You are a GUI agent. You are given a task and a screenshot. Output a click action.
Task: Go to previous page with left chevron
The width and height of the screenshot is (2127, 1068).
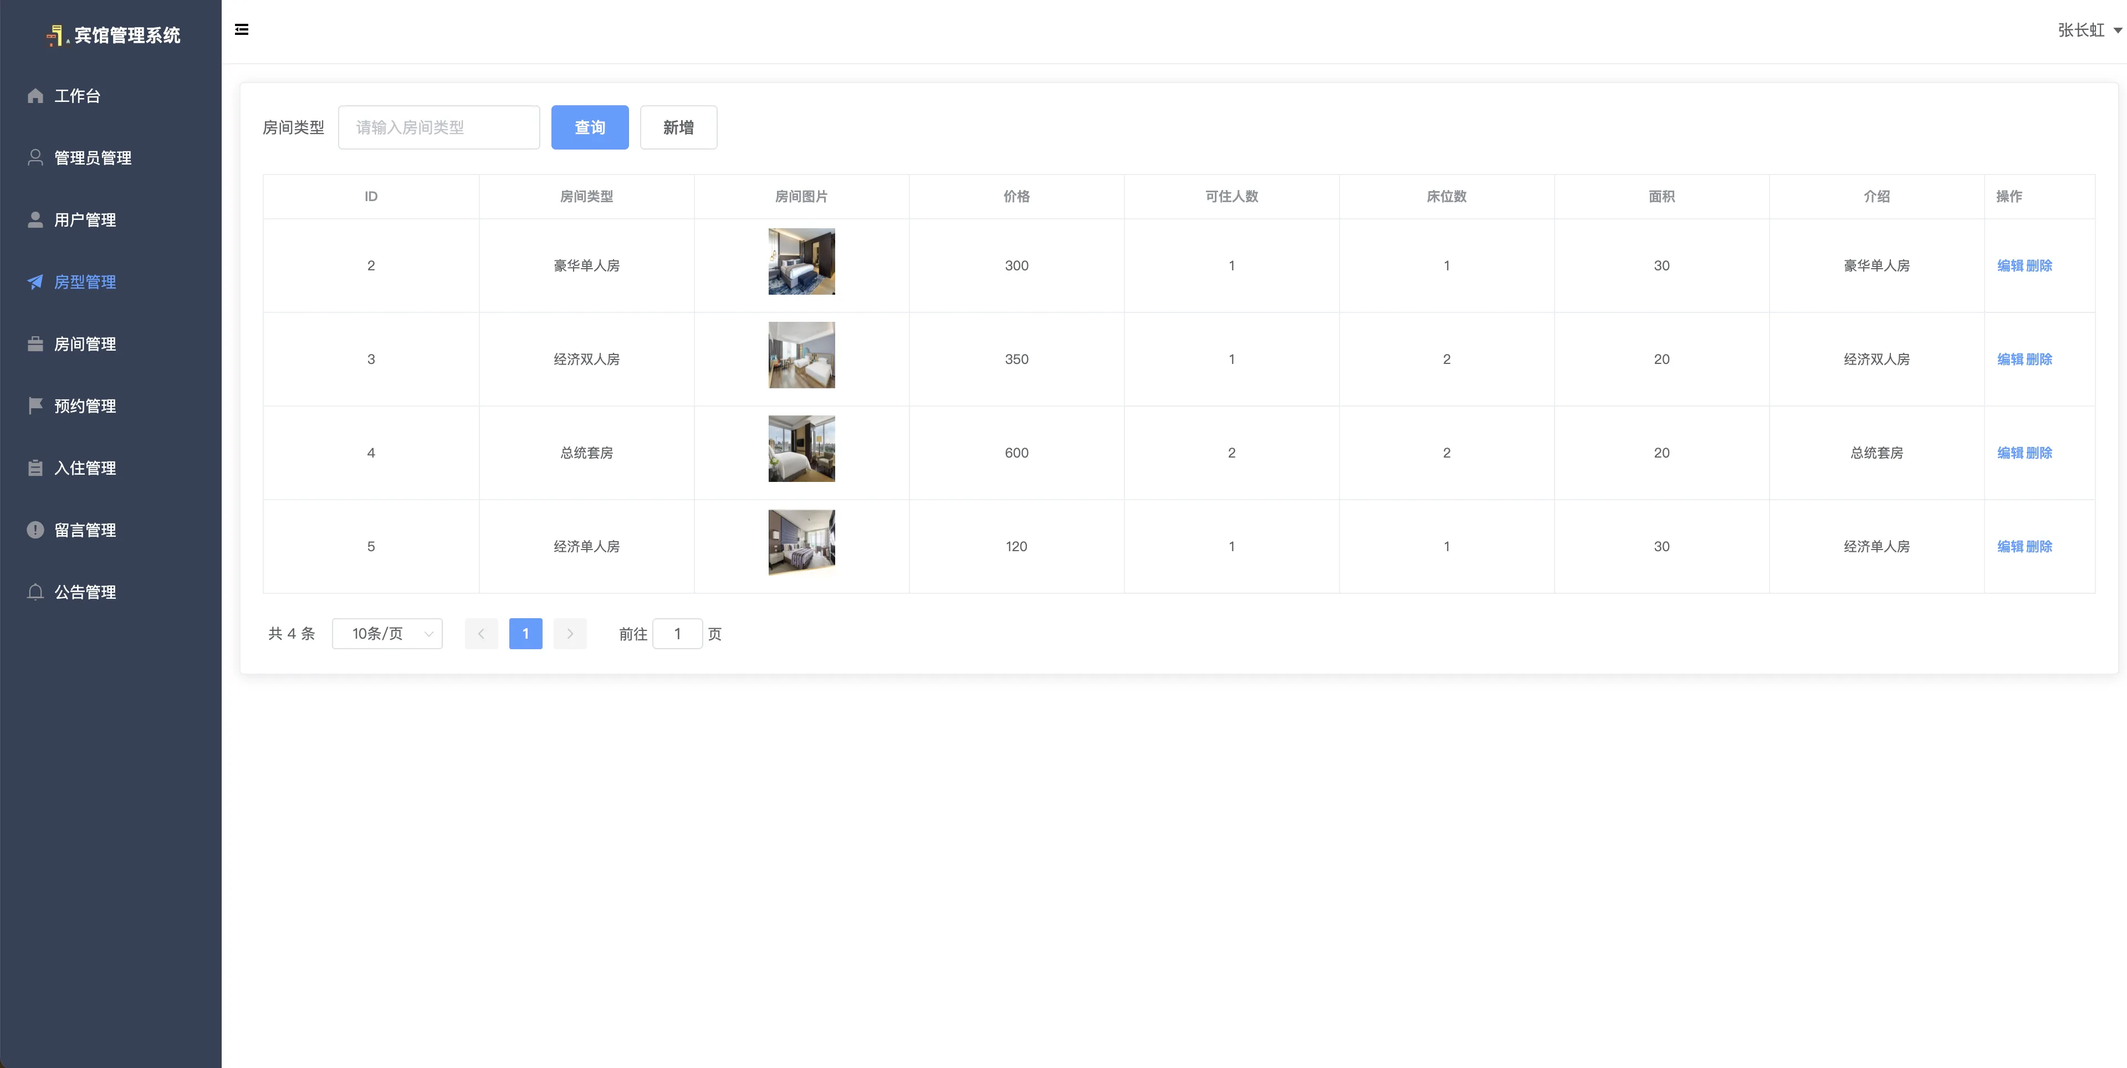click(480, 634)
